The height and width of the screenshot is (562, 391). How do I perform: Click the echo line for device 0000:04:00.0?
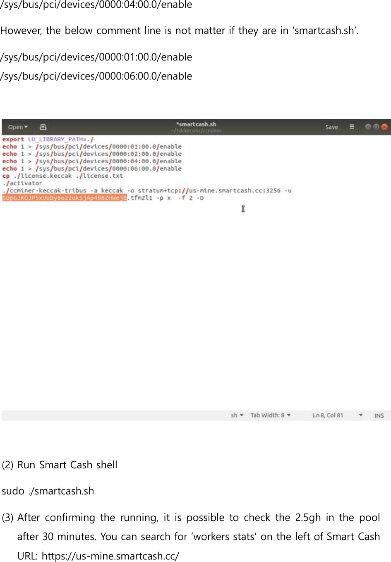pyautogui.click(x=92, y=161)
